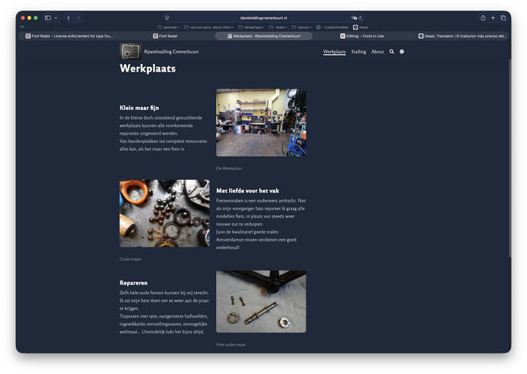Open the About navigation link
The width and height of the screenshot is (527, 374).
(x=377, y=51)
